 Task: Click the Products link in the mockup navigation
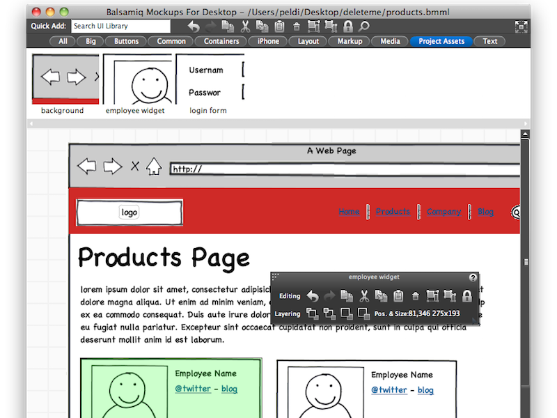[392, 212]
